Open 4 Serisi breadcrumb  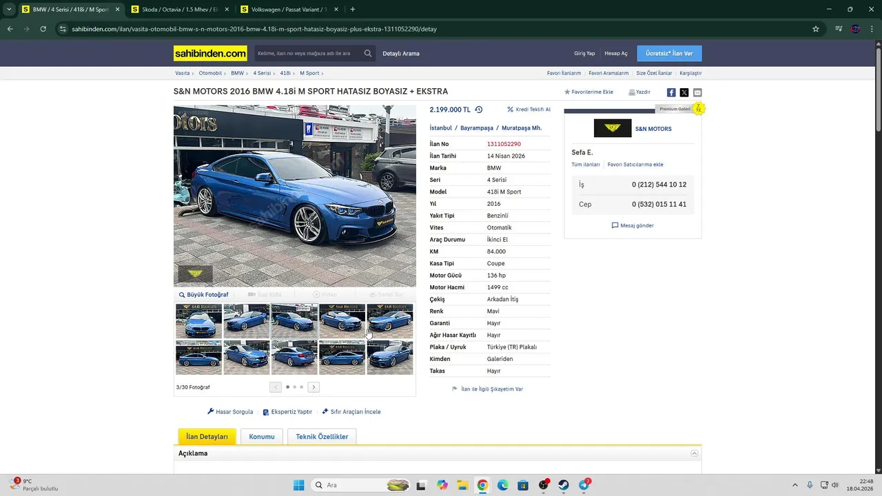262,73
